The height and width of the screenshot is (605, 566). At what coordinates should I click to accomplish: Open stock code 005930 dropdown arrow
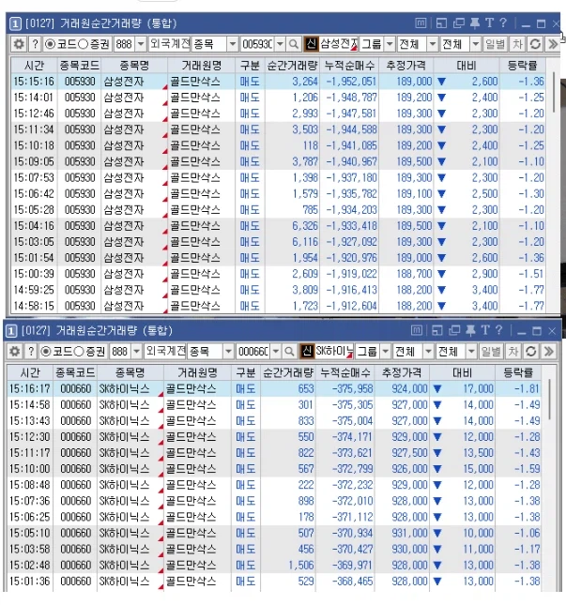coord(281,44)
